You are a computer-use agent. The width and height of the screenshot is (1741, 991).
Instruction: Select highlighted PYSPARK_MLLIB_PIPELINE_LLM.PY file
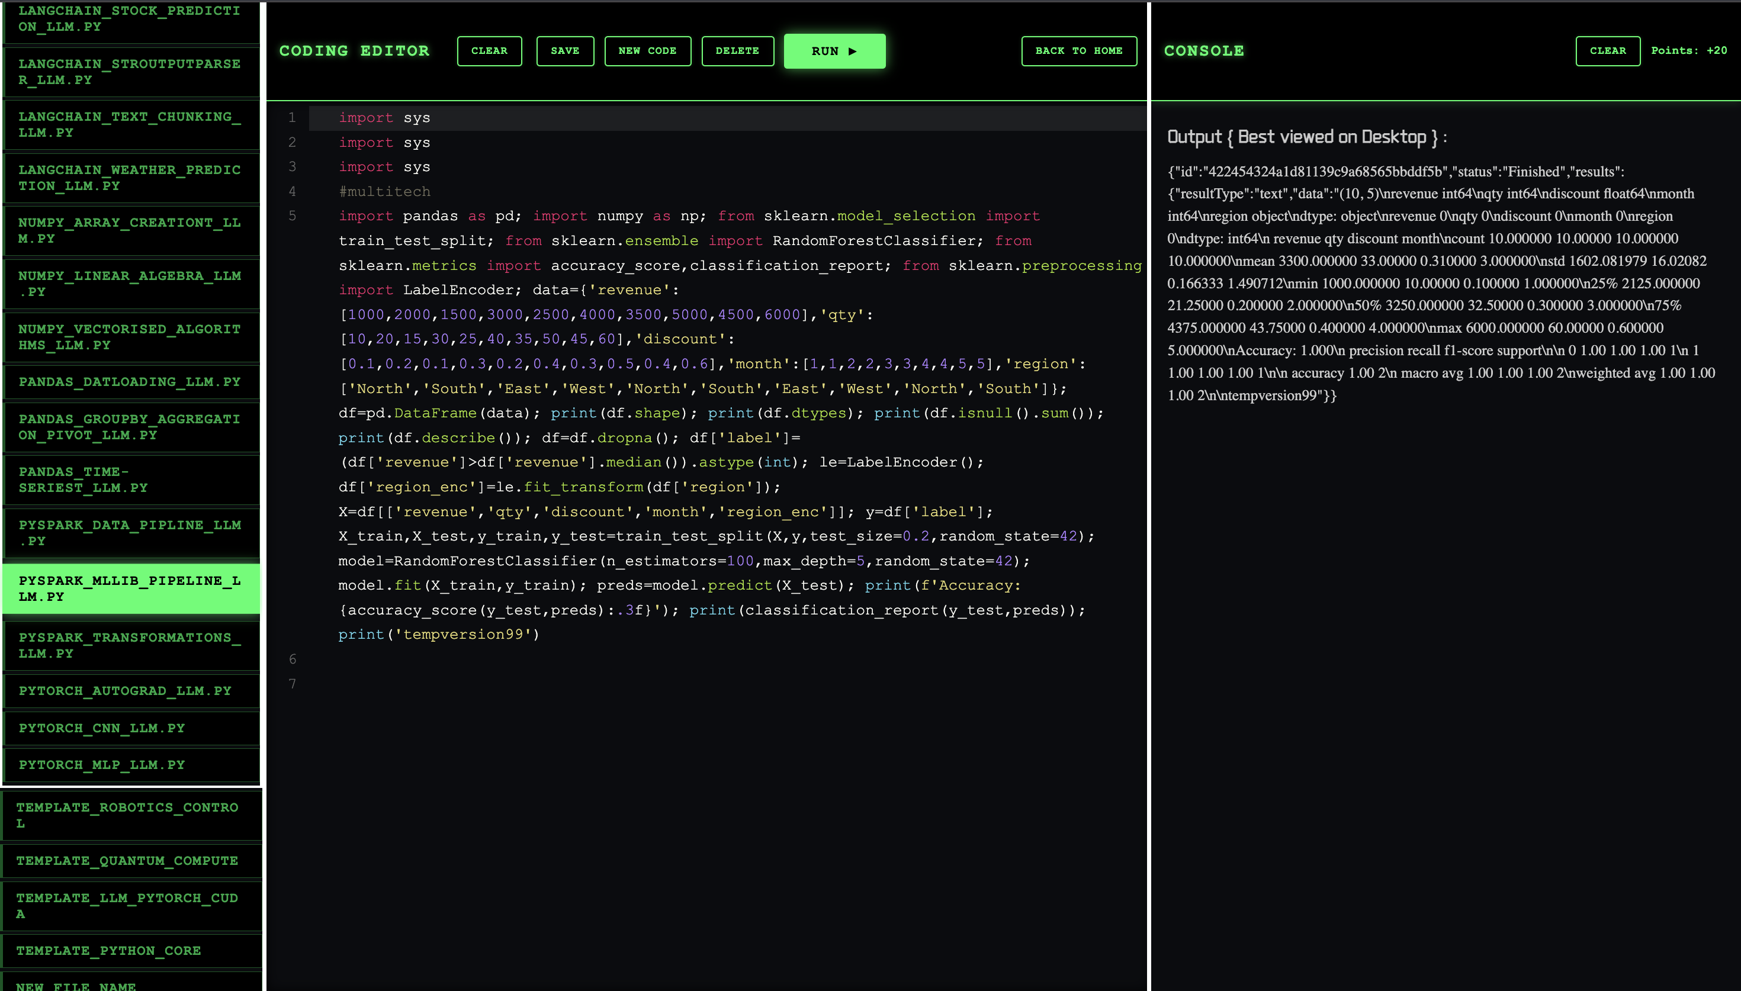[x=131, y=589]
